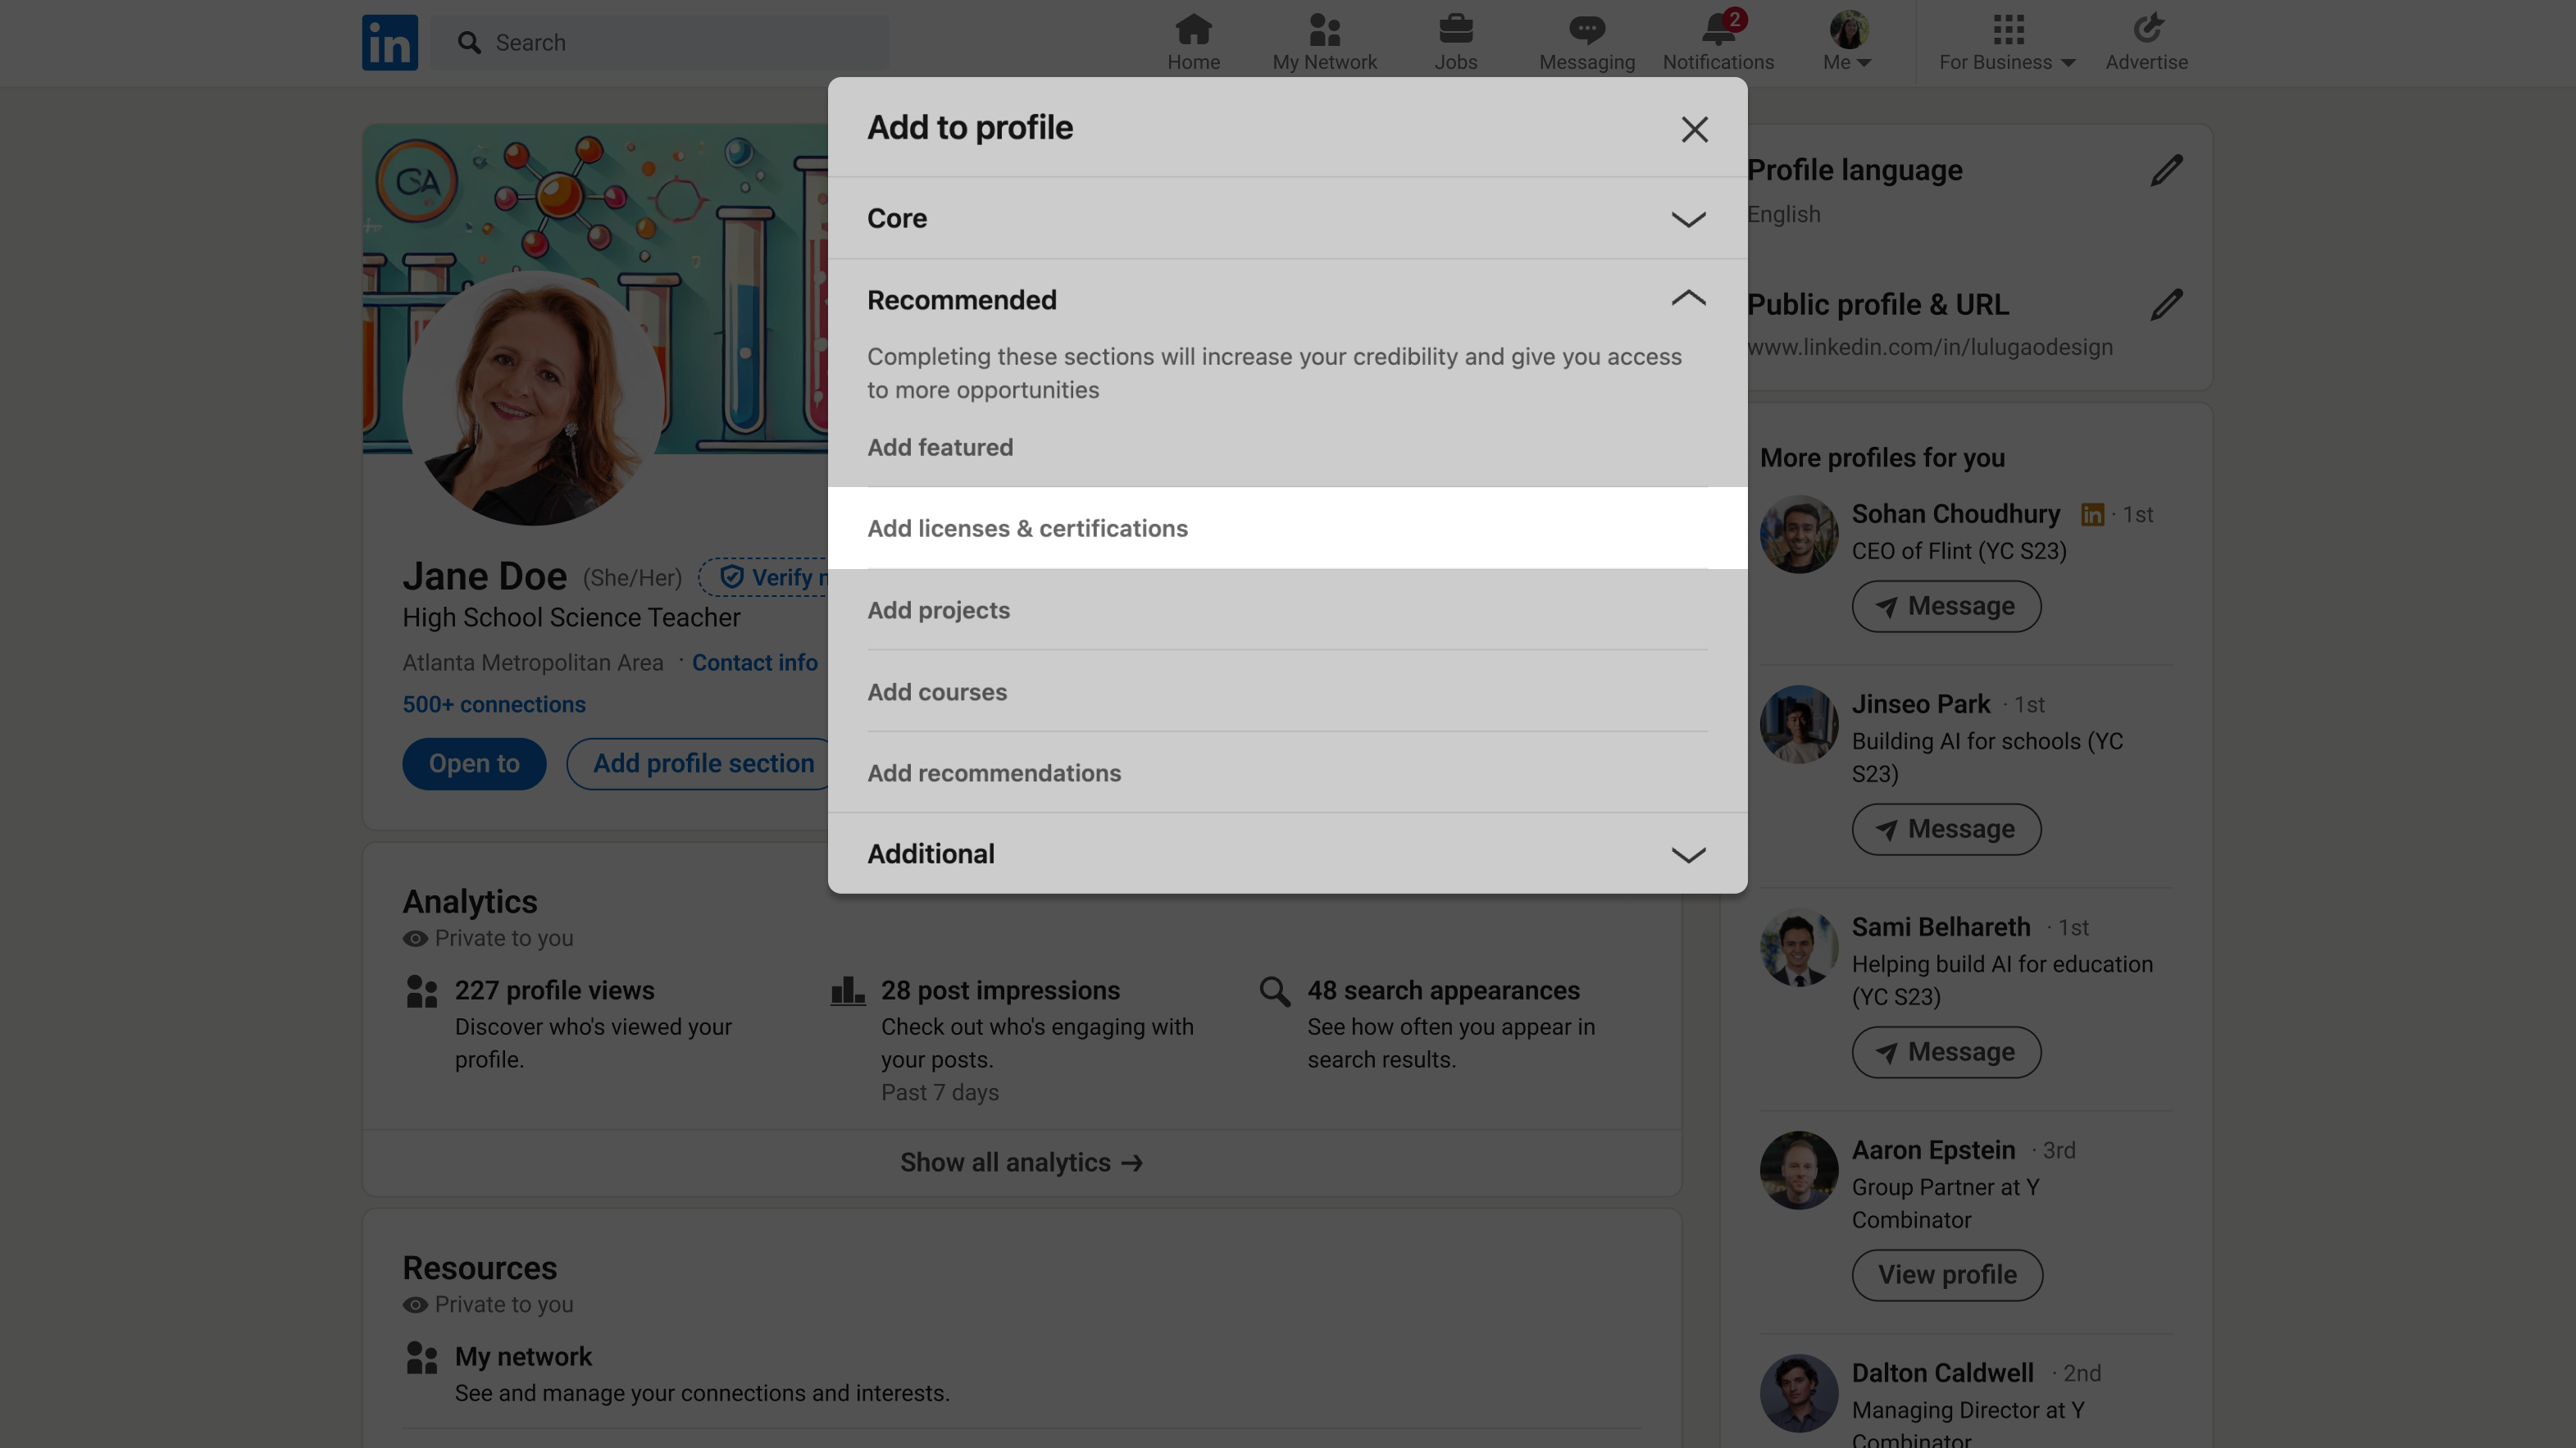Open the For Business dropdown
The image size is (2576, 1448).
tap(2007, 42)
